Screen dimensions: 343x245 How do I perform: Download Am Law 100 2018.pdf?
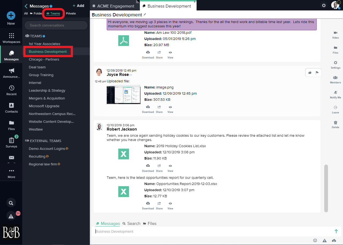point(148,54)
